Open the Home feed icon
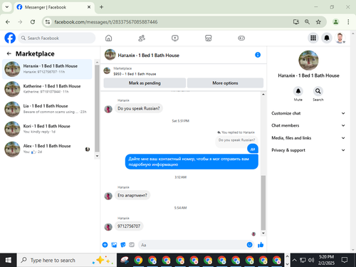356x267 pixels. (108, 38)
